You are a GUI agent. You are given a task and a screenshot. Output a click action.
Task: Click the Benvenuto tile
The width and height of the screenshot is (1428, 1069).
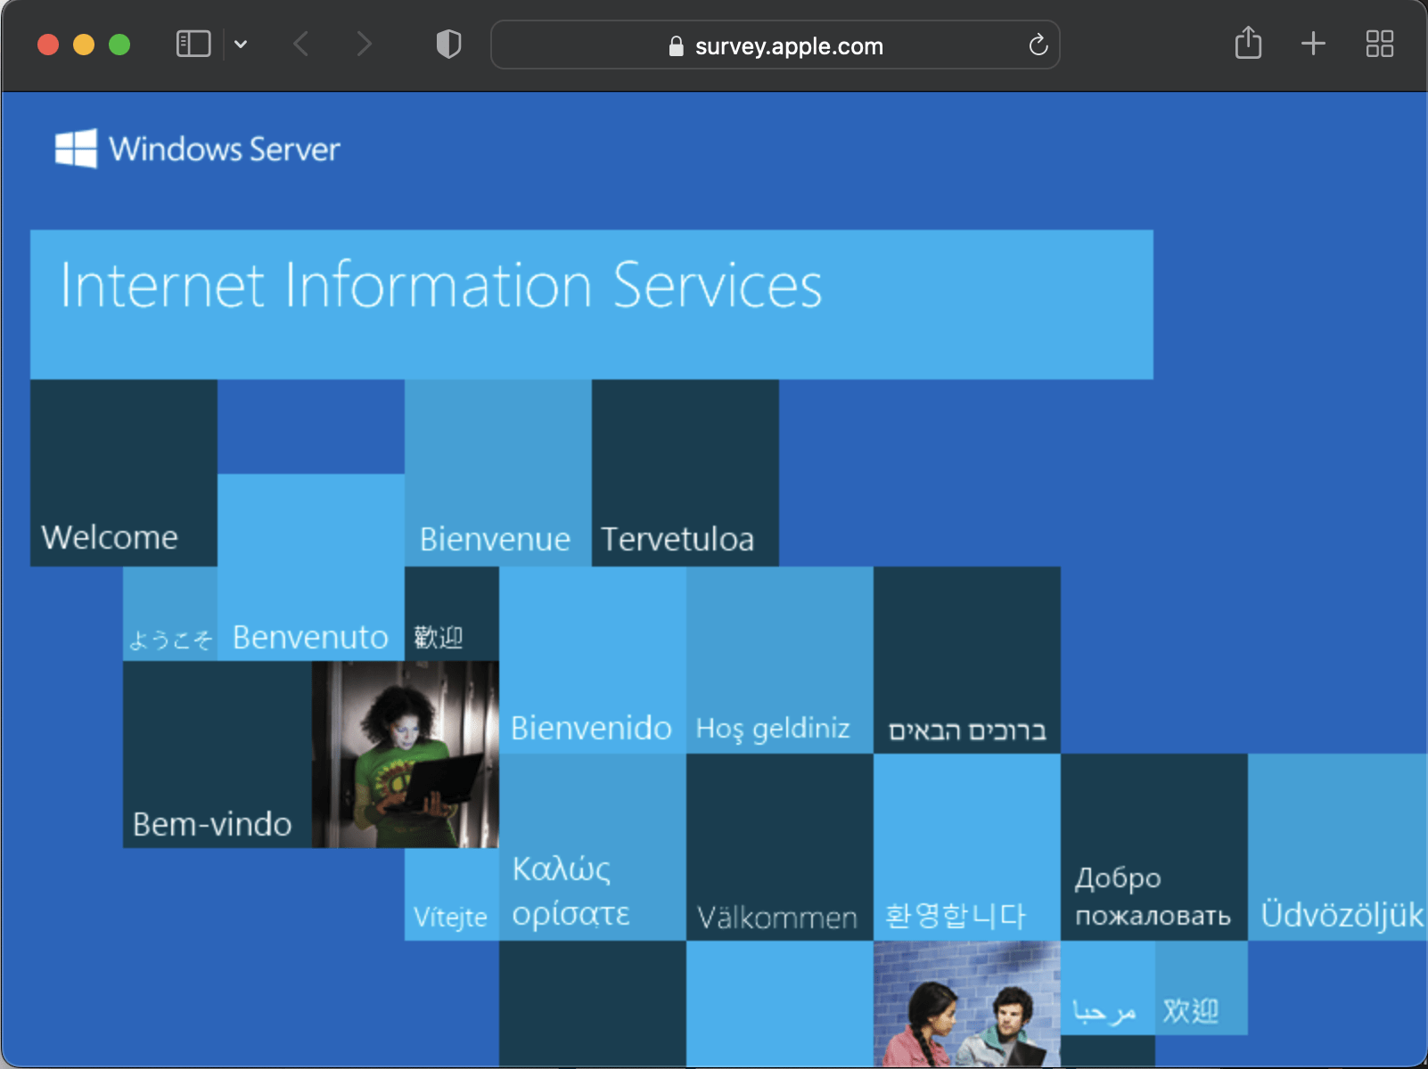[311, 567]
